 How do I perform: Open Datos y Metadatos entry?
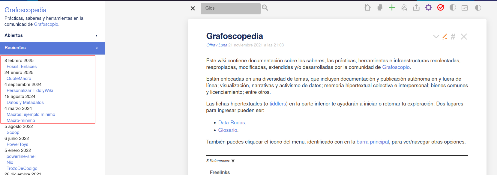point(25,102)
